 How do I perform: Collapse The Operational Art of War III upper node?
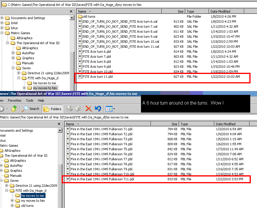coord(7,43)
